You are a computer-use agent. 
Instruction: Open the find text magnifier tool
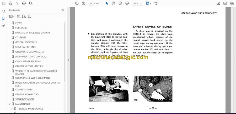[31, 3]
